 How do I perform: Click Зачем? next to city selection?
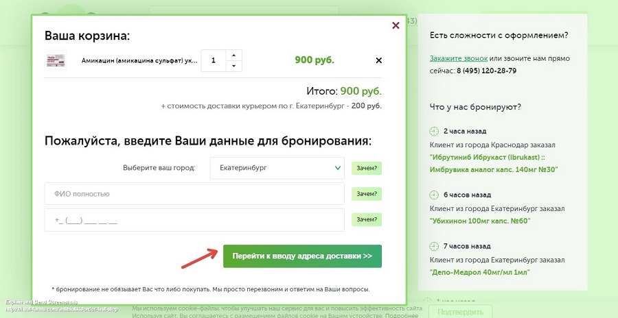coord(367,169)
